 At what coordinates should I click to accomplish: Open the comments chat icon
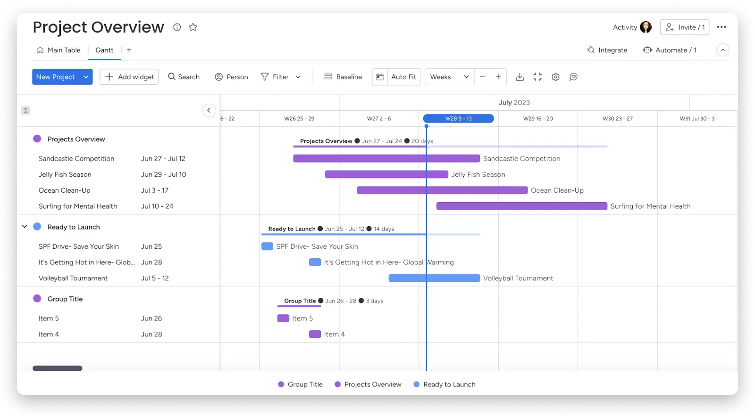(573, 77)
